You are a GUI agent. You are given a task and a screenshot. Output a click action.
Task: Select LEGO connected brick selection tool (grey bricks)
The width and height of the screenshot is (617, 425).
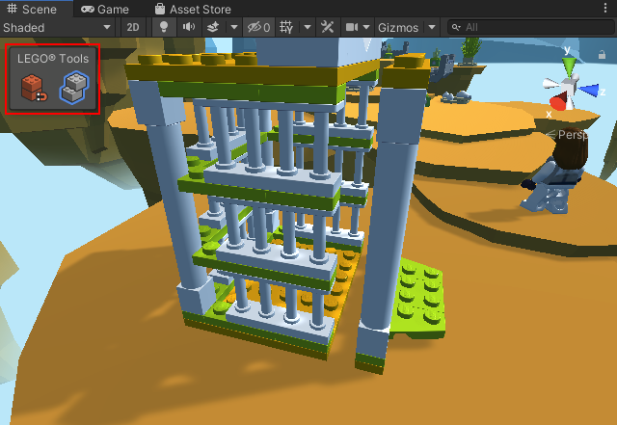(74, 88)
